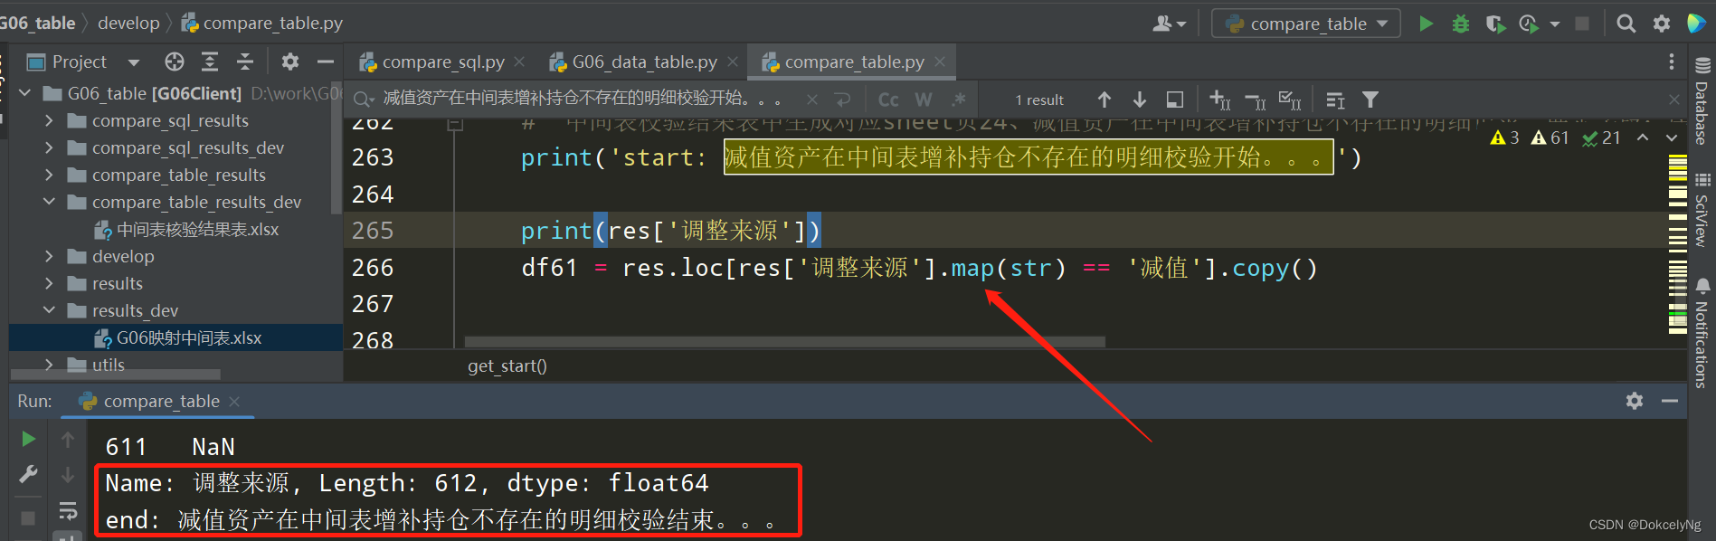Screen dimensions: 1716x541
Task: Clear the search field text
Action: [811, 100]
